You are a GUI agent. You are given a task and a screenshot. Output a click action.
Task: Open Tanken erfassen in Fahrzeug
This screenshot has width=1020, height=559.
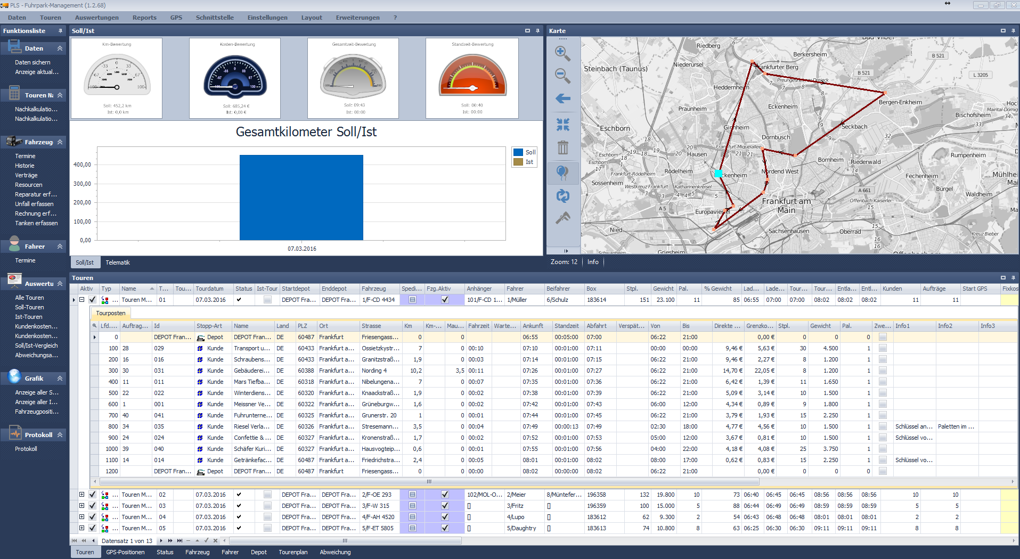tap(36, 223)
